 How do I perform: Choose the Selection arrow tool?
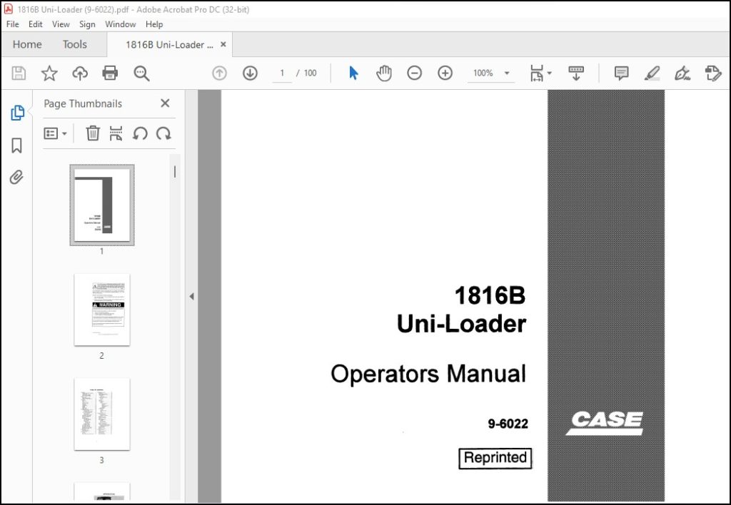[x=353, y=73]
